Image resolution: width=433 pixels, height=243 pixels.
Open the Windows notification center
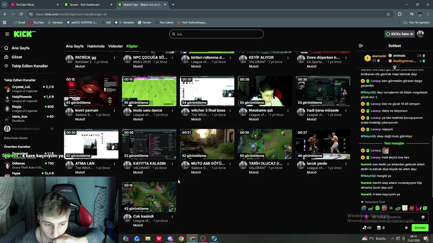[426, 239]
